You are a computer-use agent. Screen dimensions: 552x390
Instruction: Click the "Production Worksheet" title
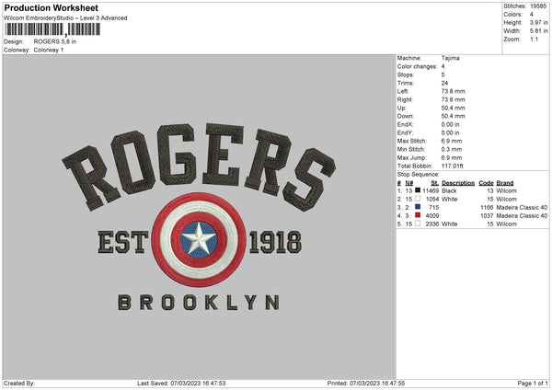51,8
